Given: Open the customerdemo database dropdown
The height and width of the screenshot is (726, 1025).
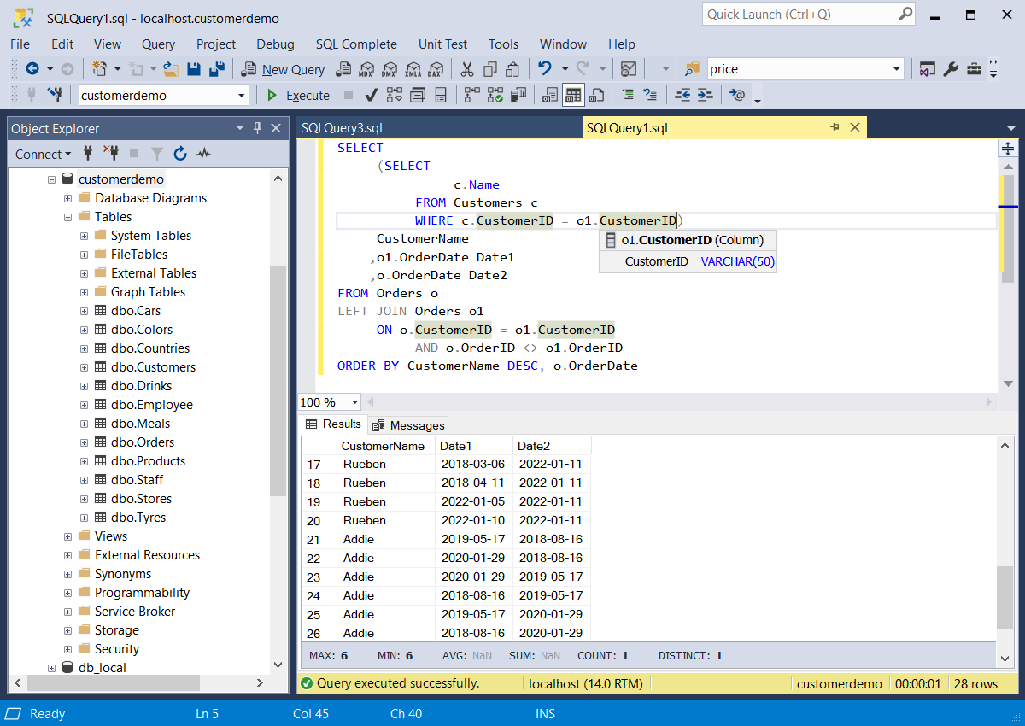Looking at the screenshot, I should point(239,95).
